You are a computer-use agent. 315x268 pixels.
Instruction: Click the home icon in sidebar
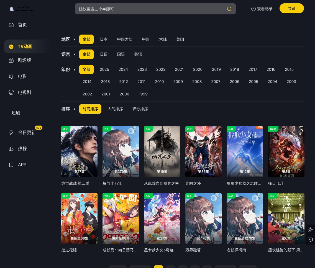coord(11,25)
